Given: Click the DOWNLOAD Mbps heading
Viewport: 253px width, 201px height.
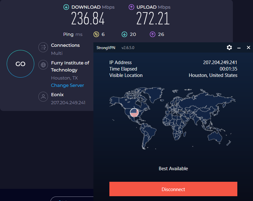Looking at the screenshot, I should click(x=93, y=7).
